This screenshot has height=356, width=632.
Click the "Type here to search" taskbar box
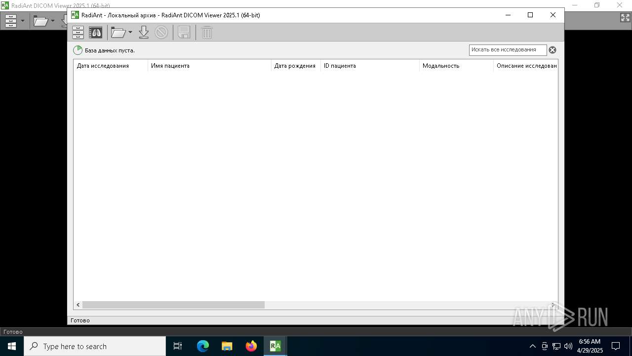tap(95, 346)
